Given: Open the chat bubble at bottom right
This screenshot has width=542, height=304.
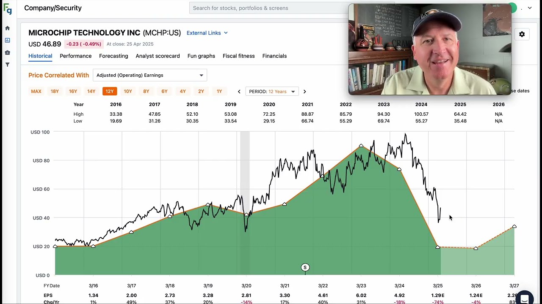Looking at the screenshot, I should click(525, 299).
